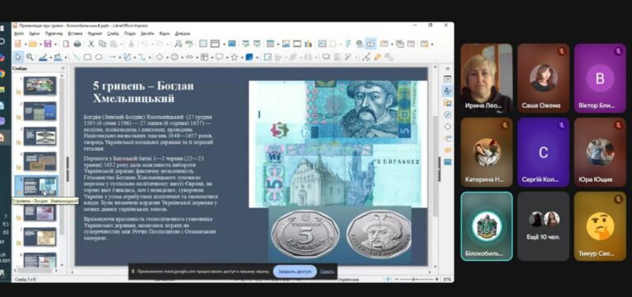Image resolution: width=632 pixels, height=297 pixels.
Task: Expand the Symbol Shapes dropdown arrow
Action: tap(183, 58)
